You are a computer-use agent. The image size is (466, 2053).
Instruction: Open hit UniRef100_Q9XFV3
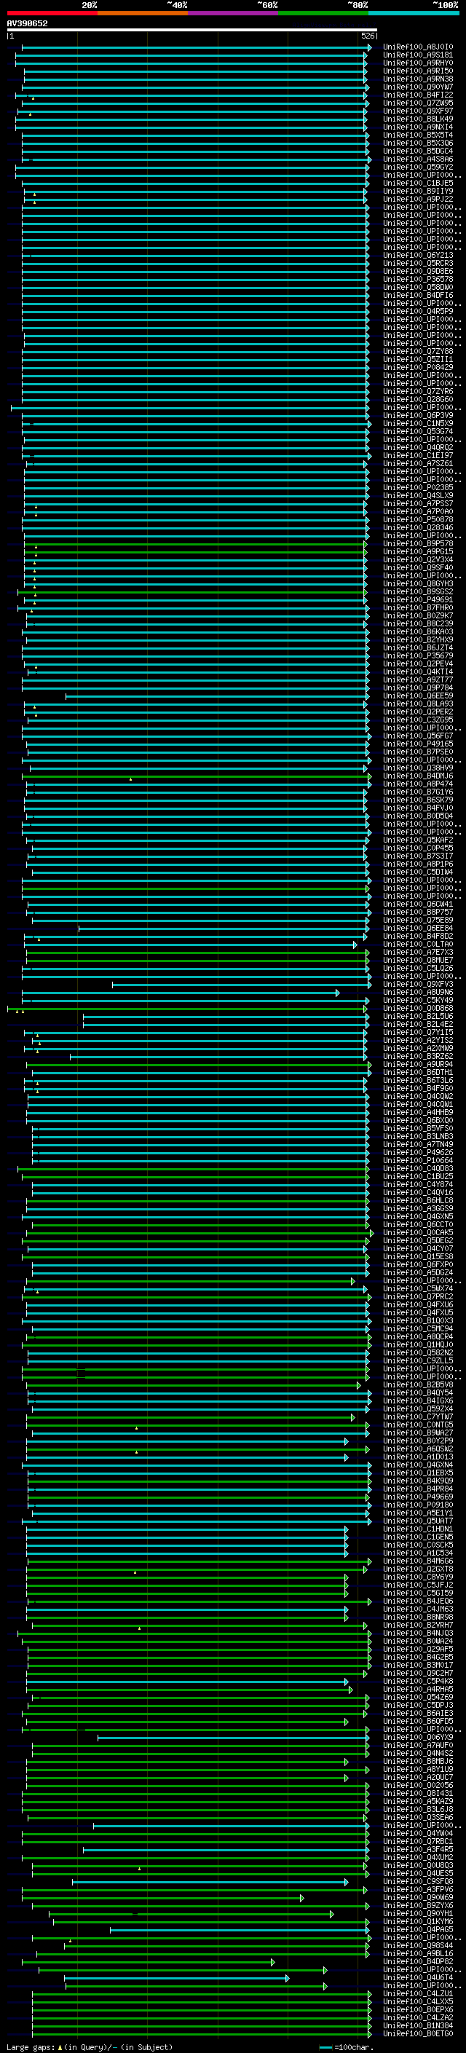[x=417, y=985]
